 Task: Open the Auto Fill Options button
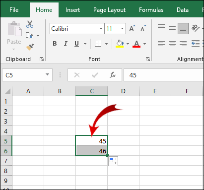(x=113, y=161)
